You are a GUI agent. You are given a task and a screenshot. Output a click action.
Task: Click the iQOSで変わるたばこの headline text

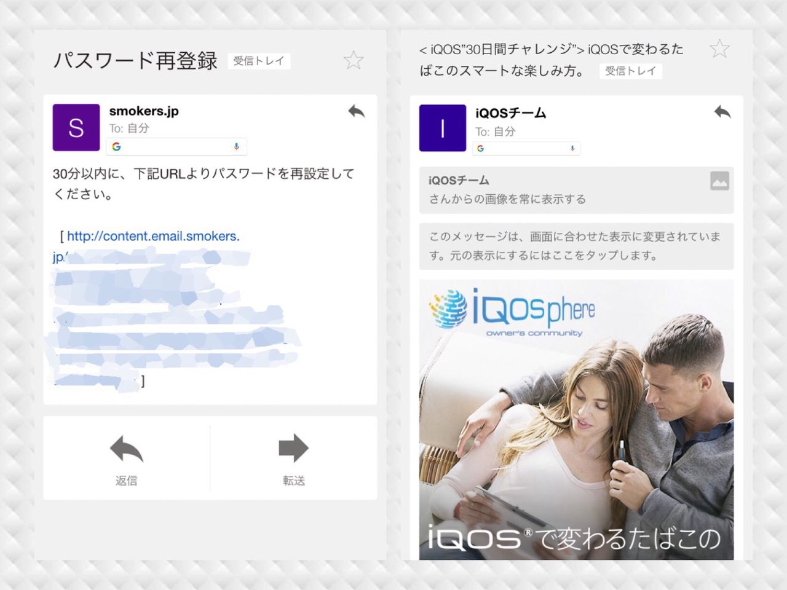(574, 538)
